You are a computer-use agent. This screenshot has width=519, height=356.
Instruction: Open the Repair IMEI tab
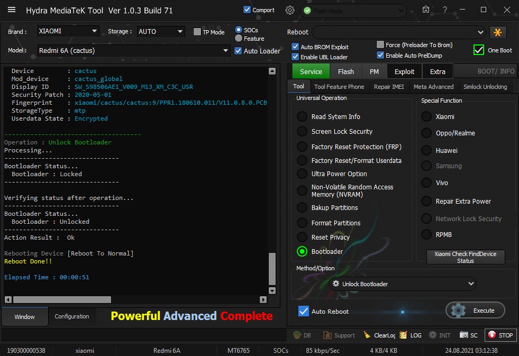click(389, 87)
